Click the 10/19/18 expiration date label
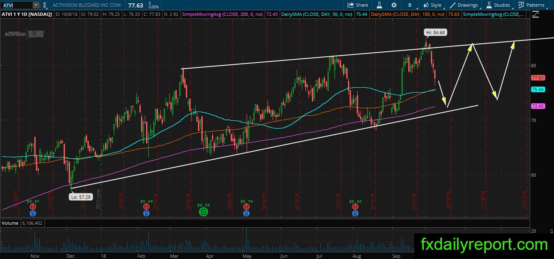Screen dimensions: 554x259 click(448, 200)
